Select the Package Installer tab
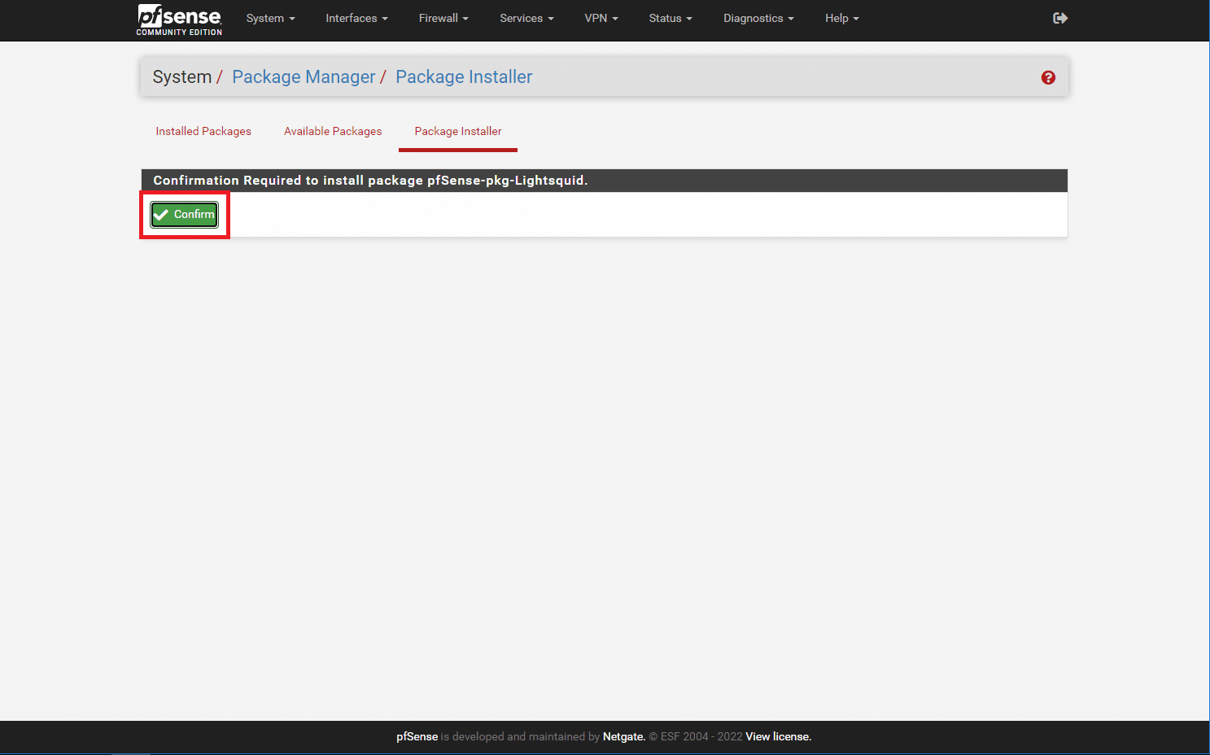This screenshot has width=1210, height=755. [x=458, y=131]
